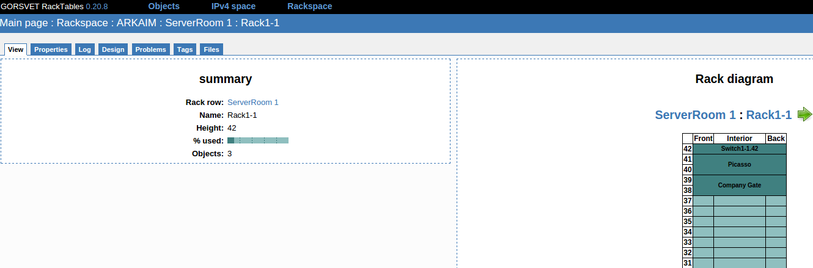Click the free front slot of unit 35
Viewport: 813px width, 268px height.
pos(703,222)
